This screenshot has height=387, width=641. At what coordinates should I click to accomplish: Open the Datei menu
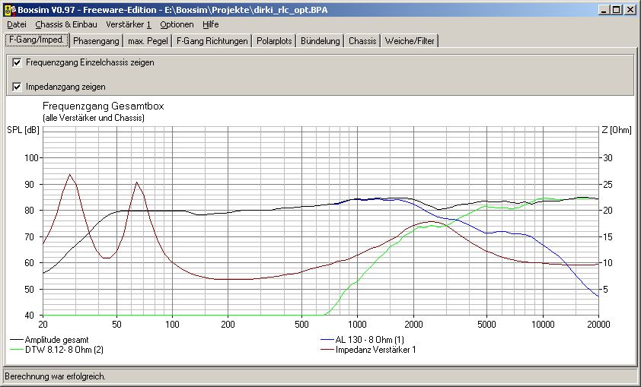[17, 24]
